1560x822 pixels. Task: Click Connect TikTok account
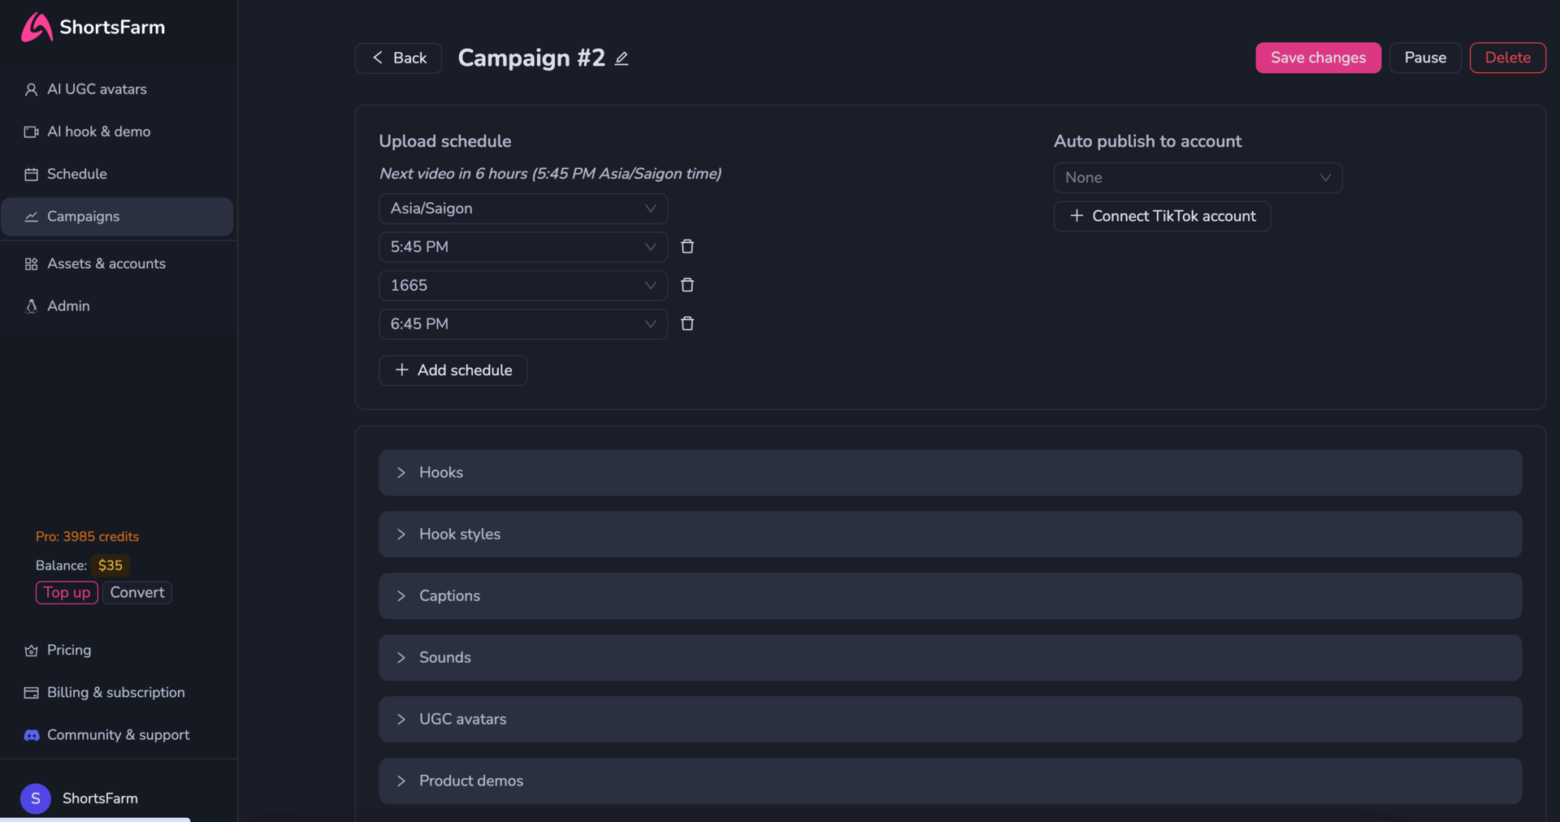pyautogui.click(x=1162, y=216)
